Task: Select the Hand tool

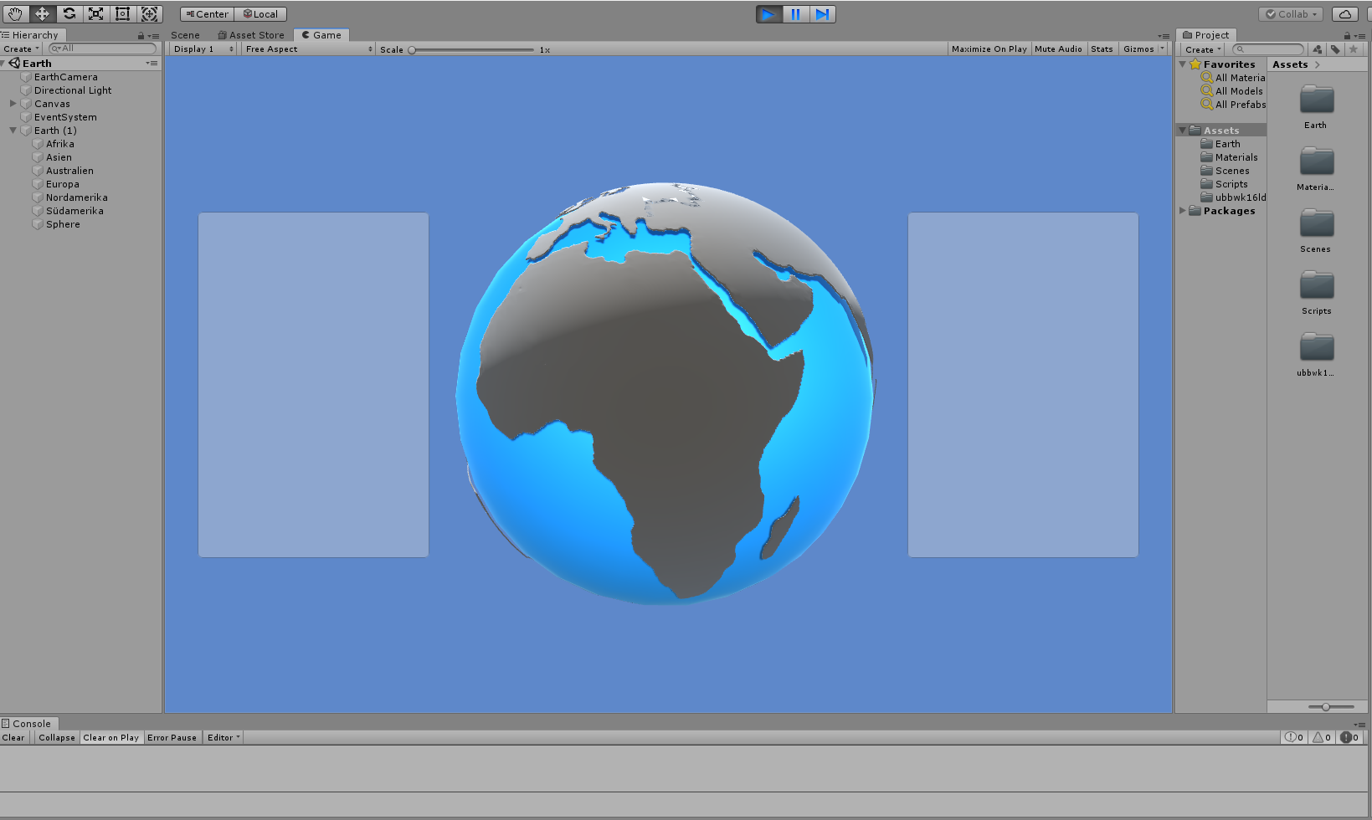Action: coord(15,13)
